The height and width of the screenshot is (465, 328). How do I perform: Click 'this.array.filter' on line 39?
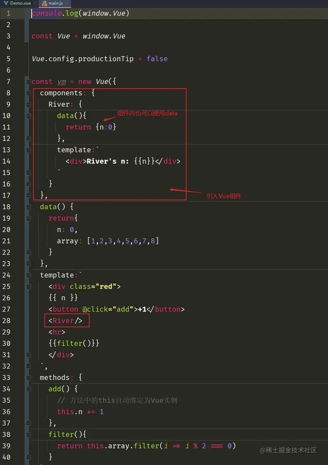(123, 446)
